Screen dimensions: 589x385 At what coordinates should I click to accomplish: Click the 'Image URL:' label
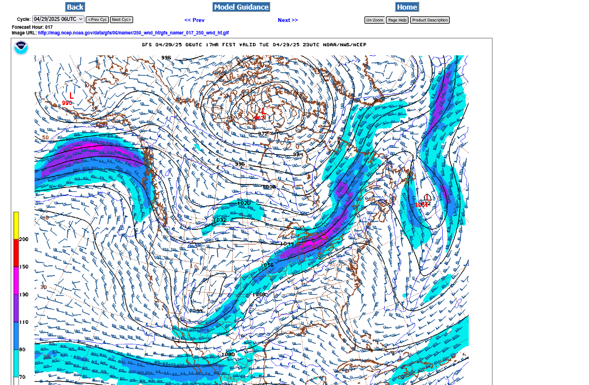(24, 33)
